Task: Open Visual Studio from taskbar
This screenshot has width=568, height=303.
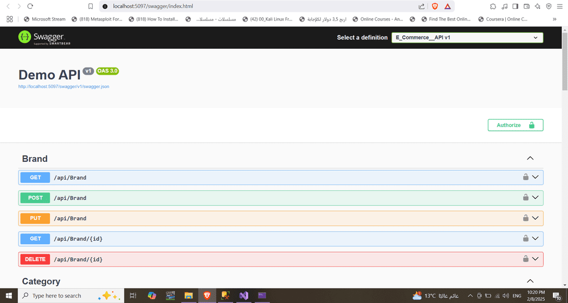Action: (244, 296)
